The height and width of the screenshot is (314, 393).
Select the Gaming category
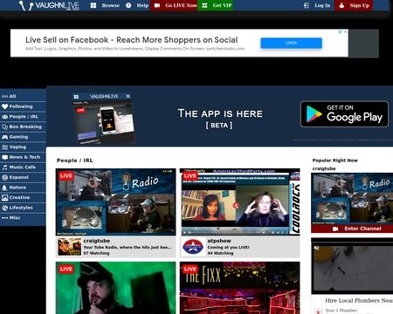click(x=23, y=137)
